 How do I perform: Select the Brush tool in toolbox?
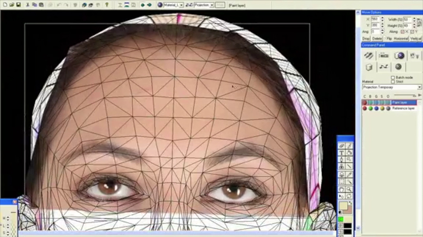point(349,146)
